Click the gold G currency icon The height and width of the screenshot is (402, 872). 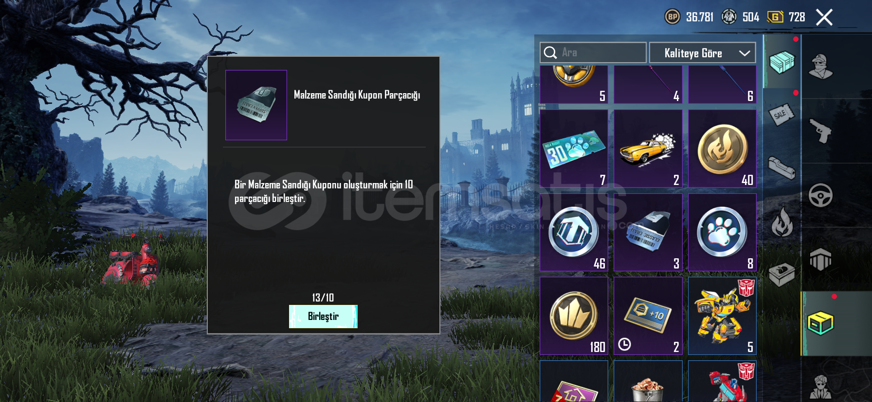pos(775,17)
